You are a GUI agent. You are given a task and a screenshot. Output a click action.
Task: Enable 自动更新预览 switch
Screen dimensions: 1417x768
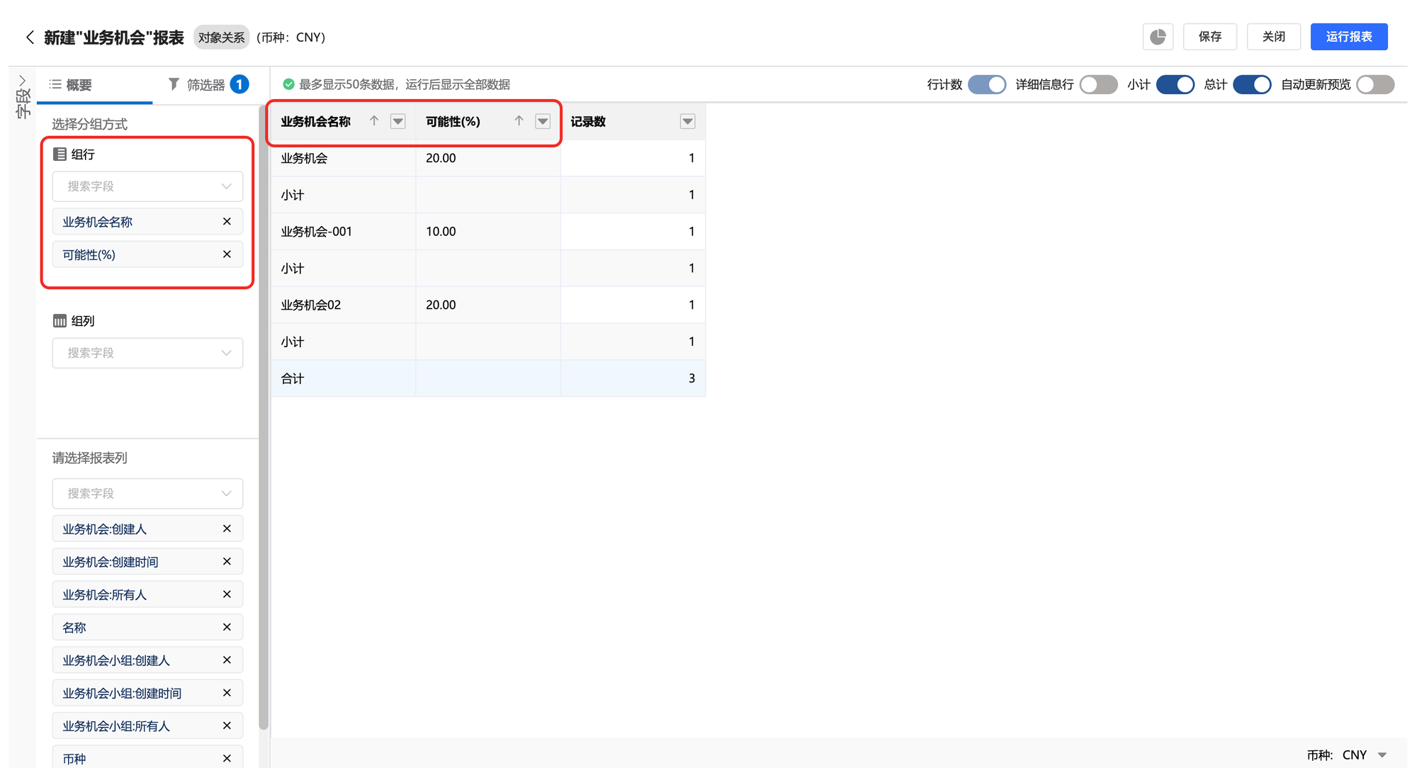[1374, 85]
